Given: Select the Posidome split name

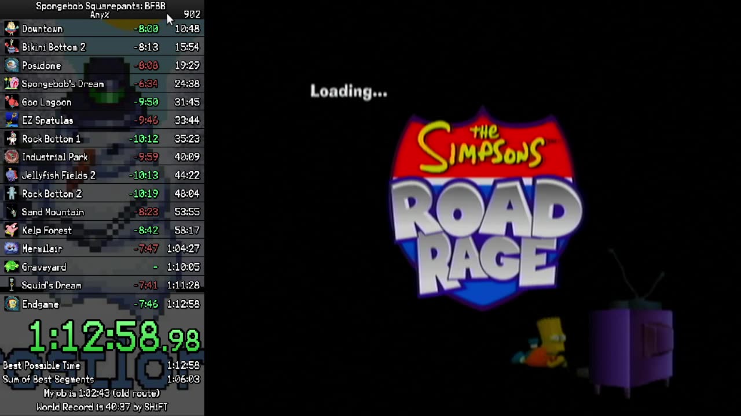Looking at the screenshot, I should (x=41, y=65).
